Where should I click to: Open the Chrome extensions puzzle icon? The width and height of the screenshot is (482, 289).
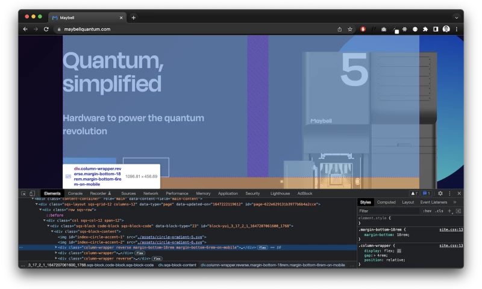point(425,29)
